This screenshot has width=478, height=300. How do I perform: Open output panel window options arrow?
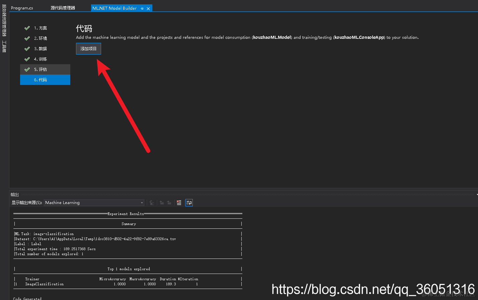point(477,195)
